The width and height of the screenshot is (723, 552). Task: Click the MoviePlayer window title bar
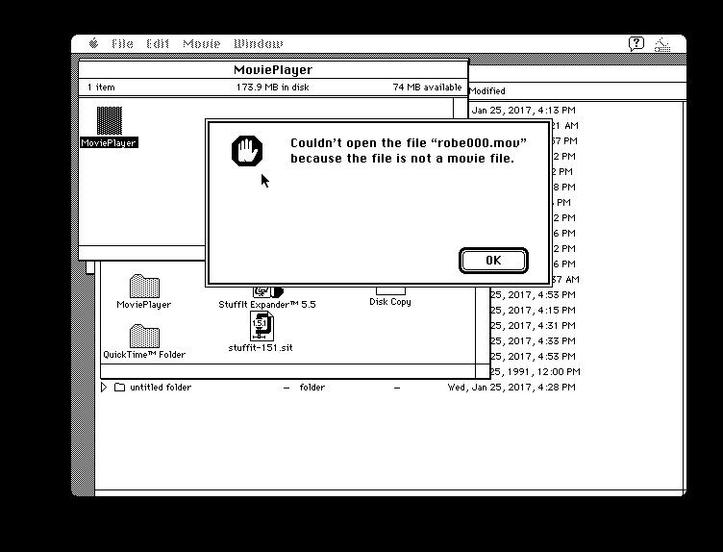pos(273,69)
